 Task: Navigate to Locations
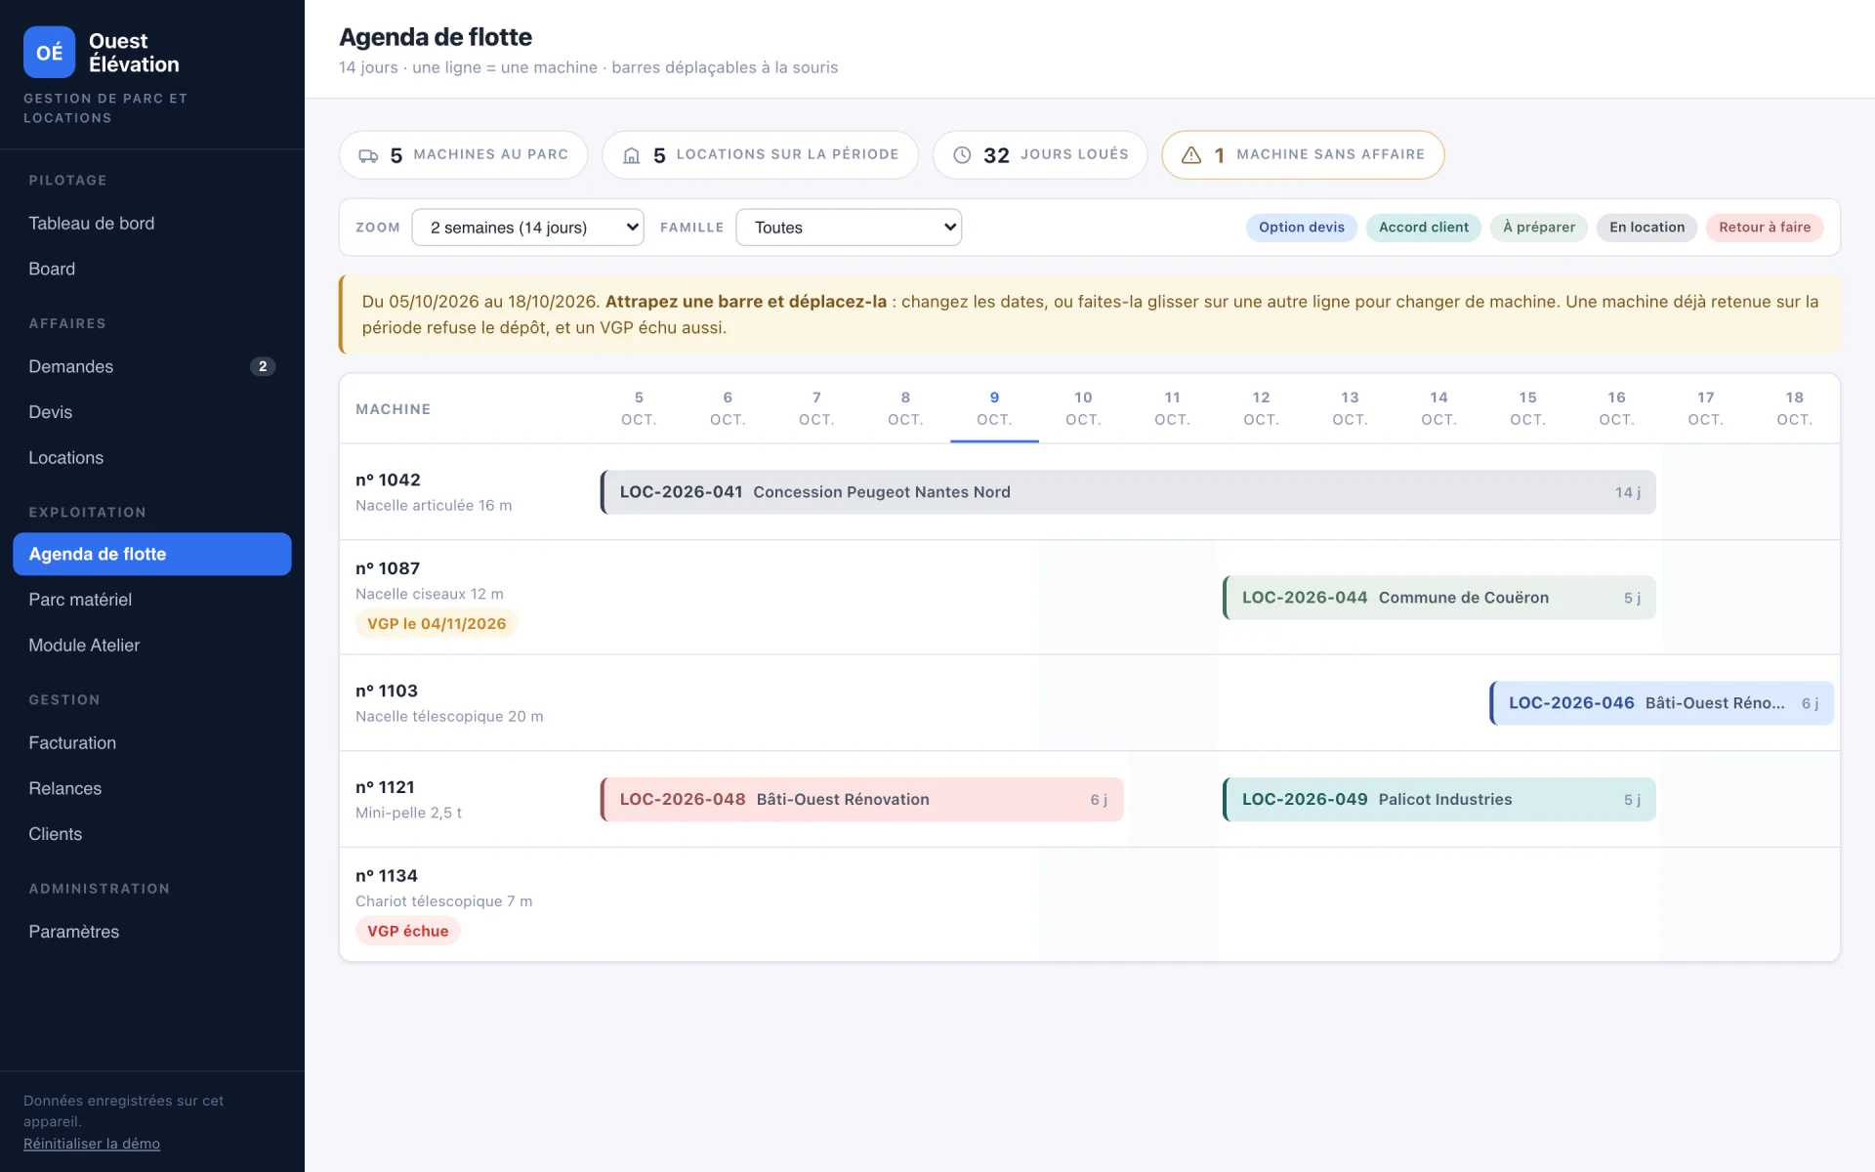[x=152, y=458]
